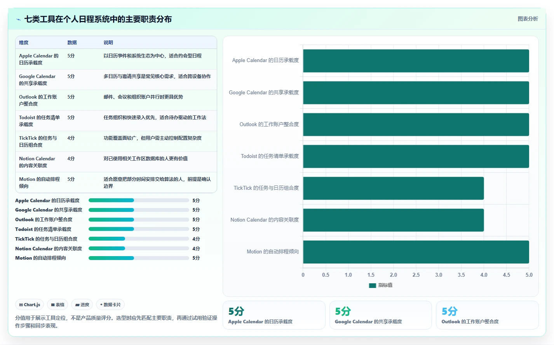Toggle the 指标值 legend color box

tap(372, 285)
